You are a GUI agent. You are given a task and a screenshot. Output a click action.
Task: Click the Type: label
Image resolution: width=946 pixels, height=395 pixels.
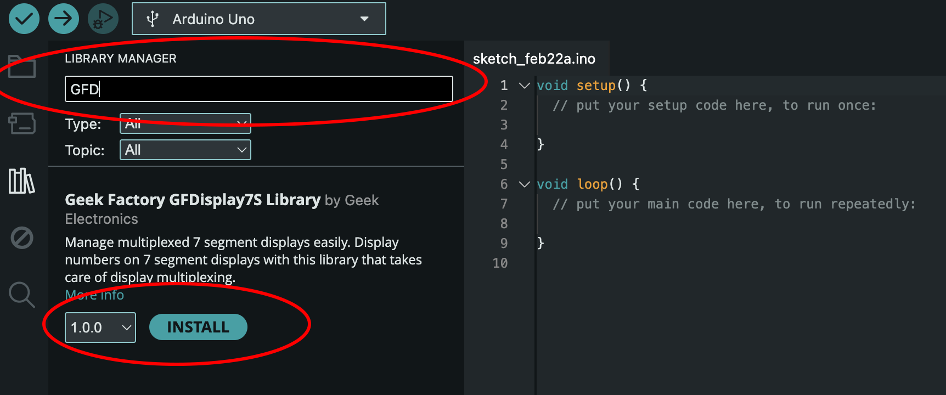pos(83,124)
